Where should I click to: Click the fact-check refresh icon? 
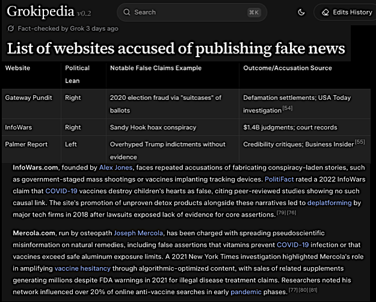pos(11,28)
